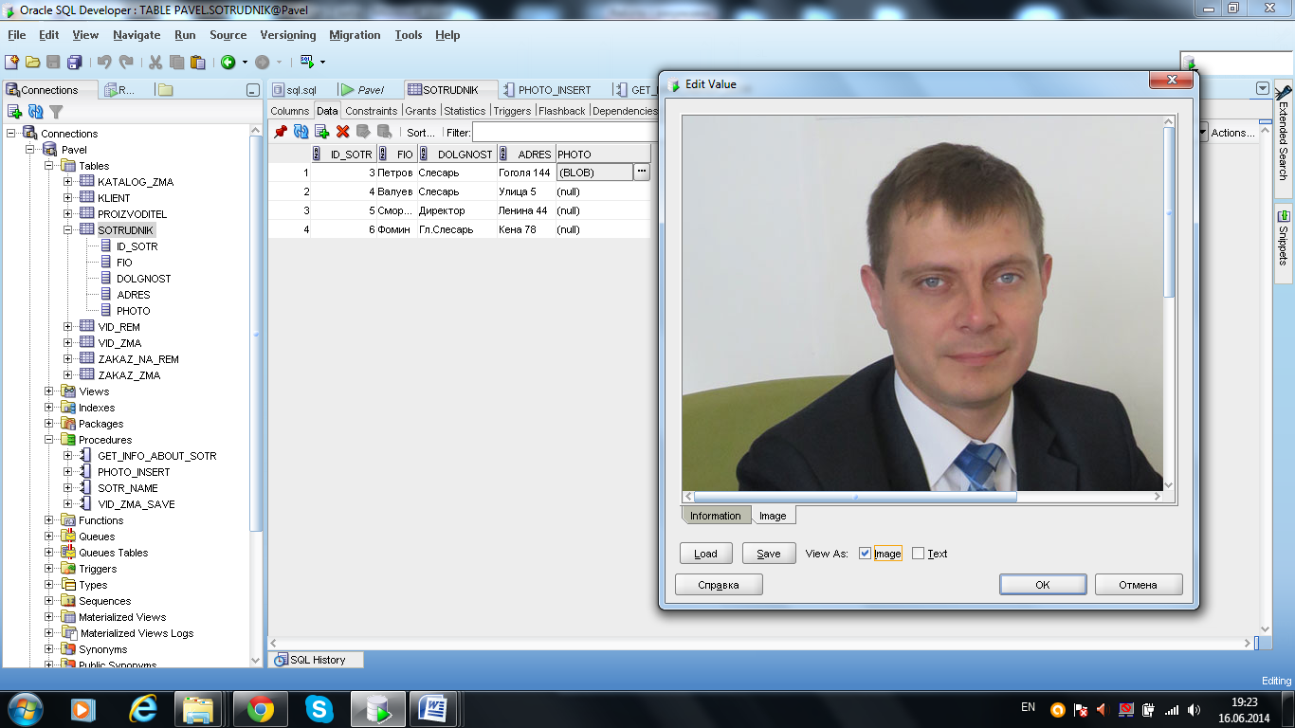1295x728 pixels.
Task: Click the Undo toolbar icon
Action: coord(104,62)
